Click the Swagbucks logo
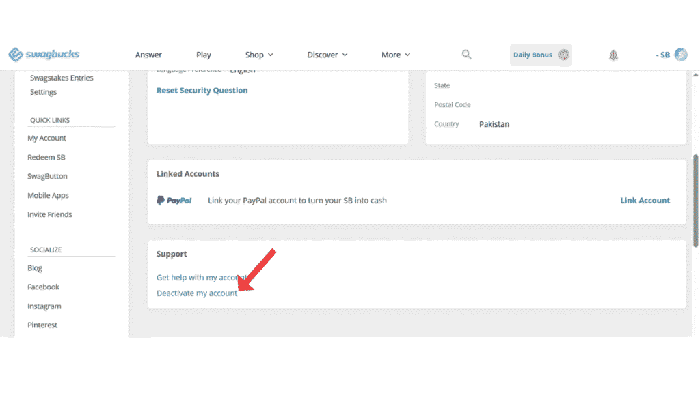This screenshot has width=700, height=393. tap(44, 55)
